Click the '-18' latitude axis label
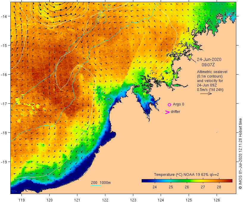Viewport: 244px width, 202px height. click(x=4, y=133)
